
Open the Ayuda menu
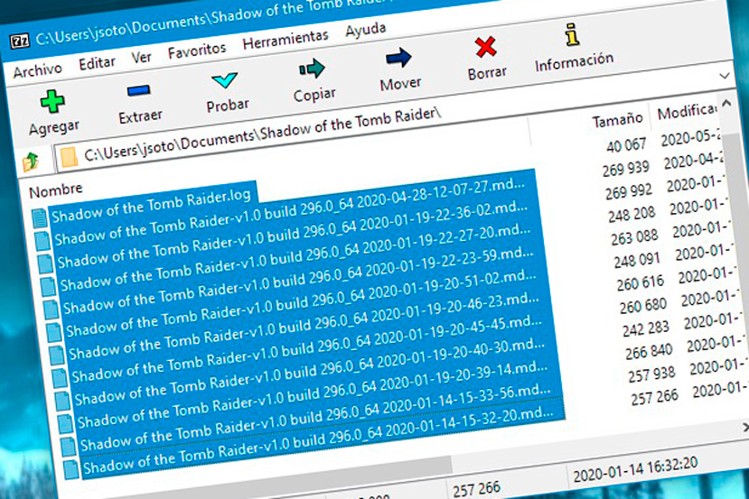pos(365,31)
